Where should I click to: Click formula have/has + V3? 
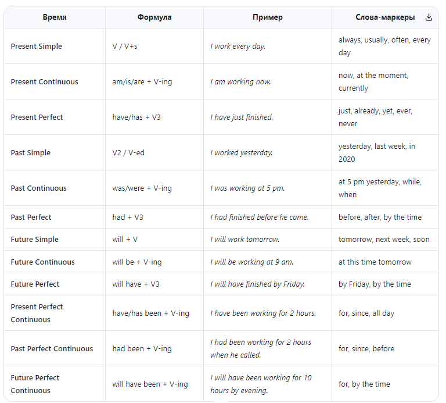[x=136, y=117]
